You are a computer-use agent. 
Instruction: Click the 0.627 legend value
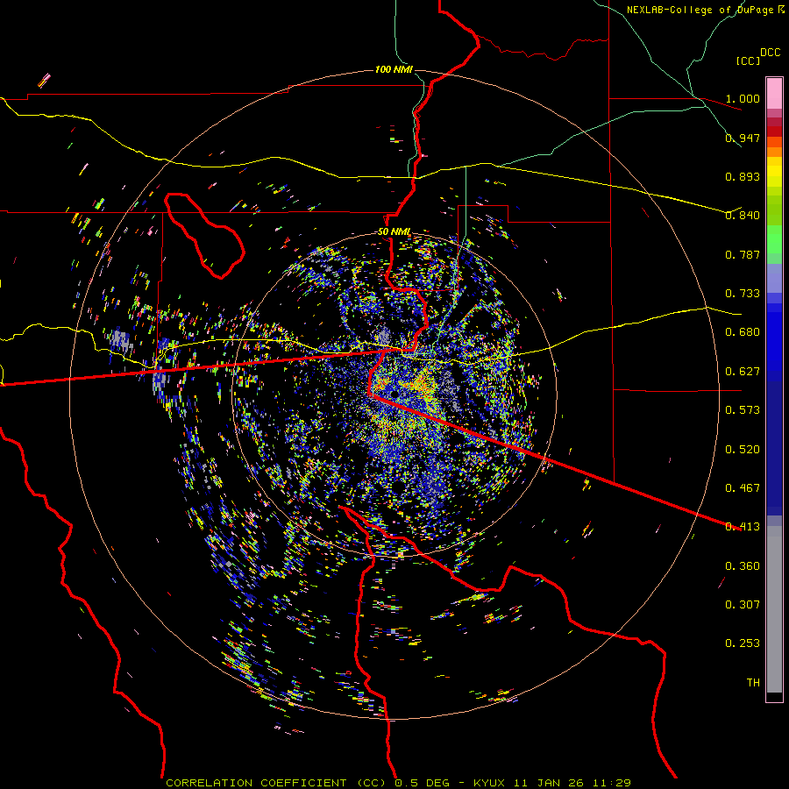[743, 372]
